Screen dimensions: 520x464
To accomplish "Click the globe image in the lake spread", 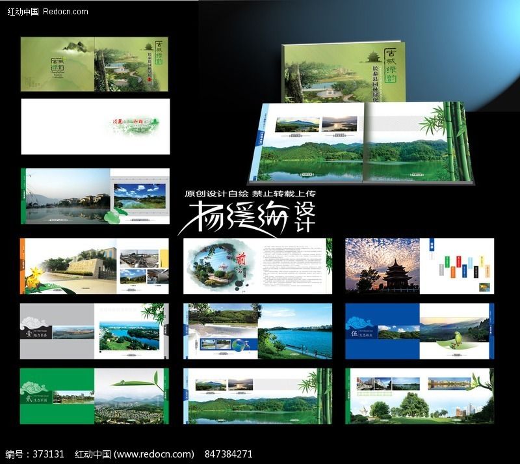I will coord(238,346).
